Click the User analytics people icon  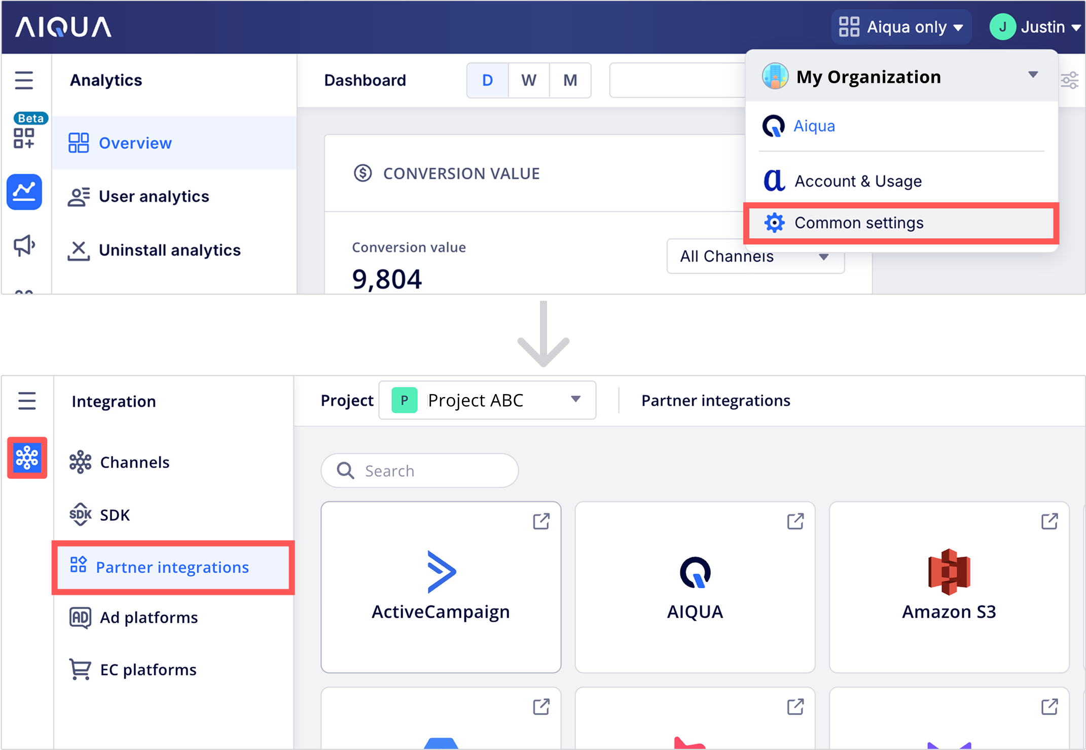coord(79,197)
